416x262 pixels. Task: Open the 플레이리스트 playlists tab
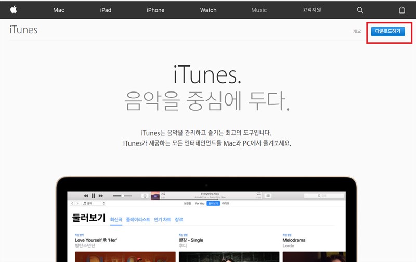(138, 219)
